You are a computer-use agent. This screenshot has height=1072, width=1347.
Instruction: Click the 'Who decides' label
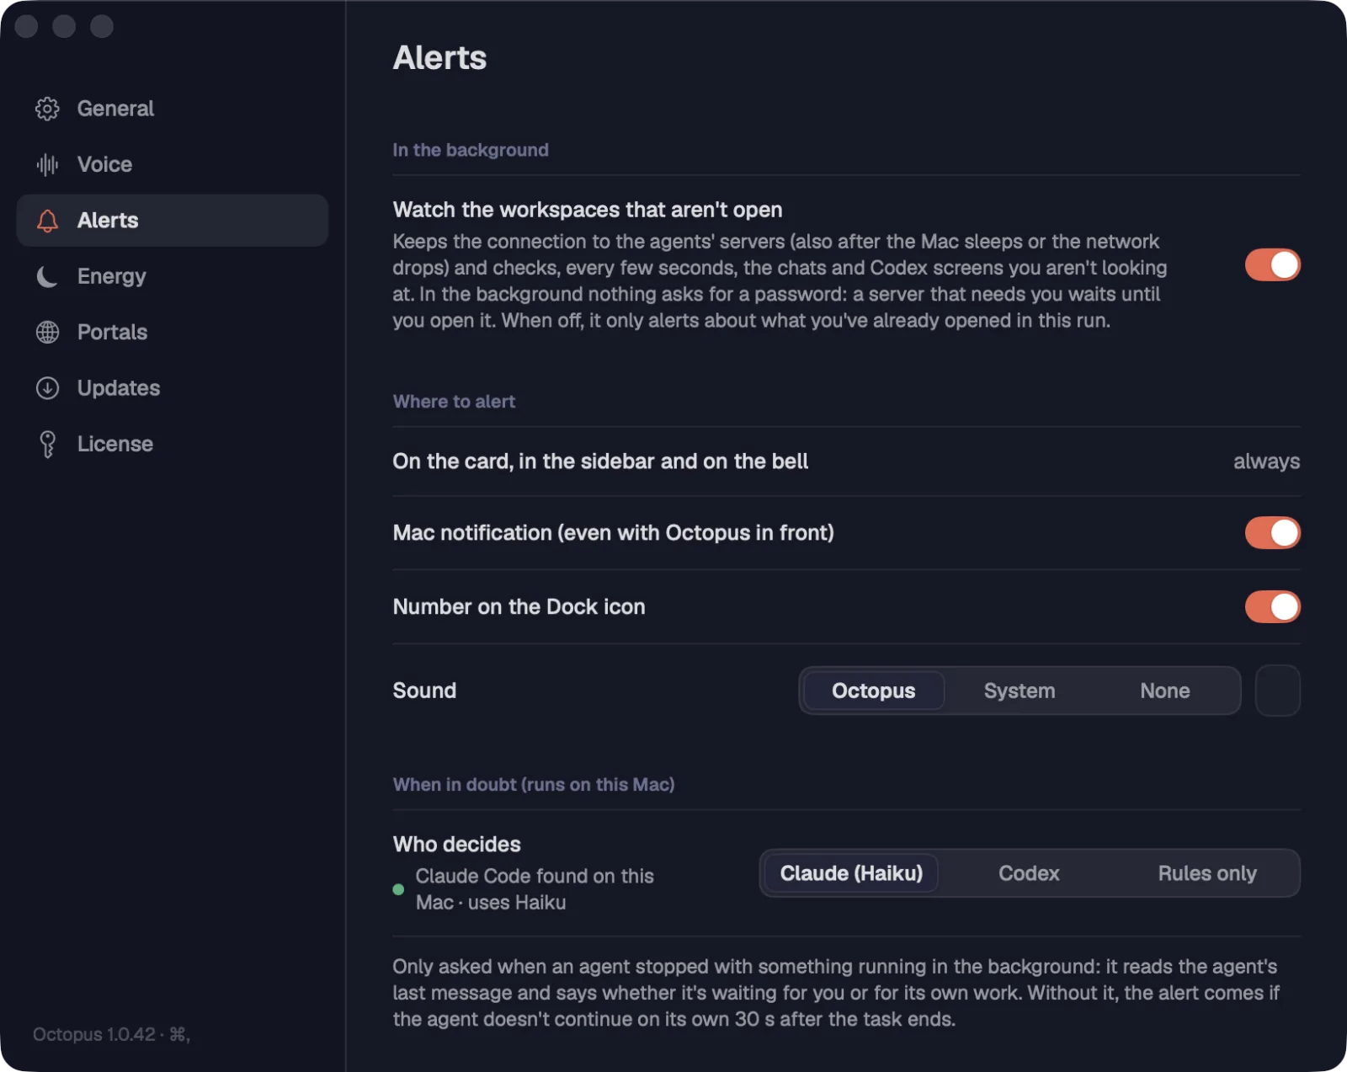tap(456, 845)
